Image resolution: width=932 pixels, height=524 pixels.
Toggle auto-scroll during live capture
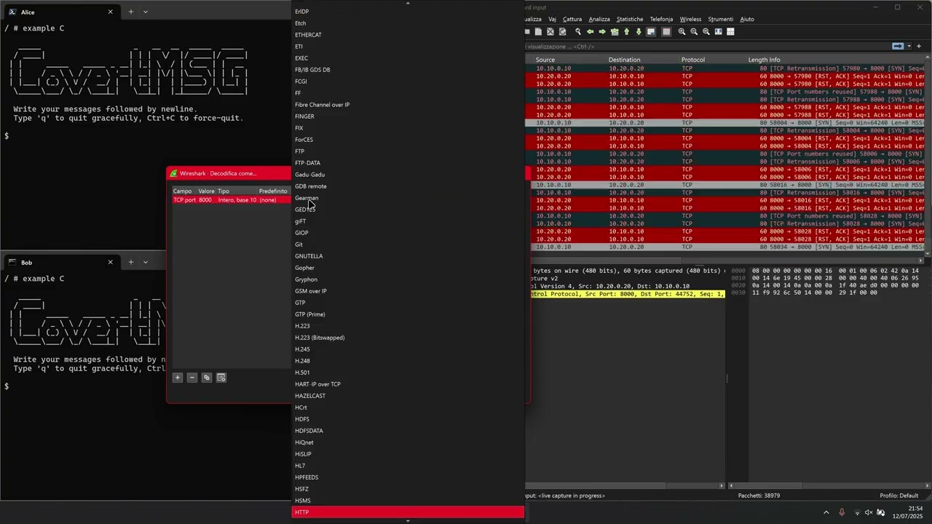click(651, 32)
